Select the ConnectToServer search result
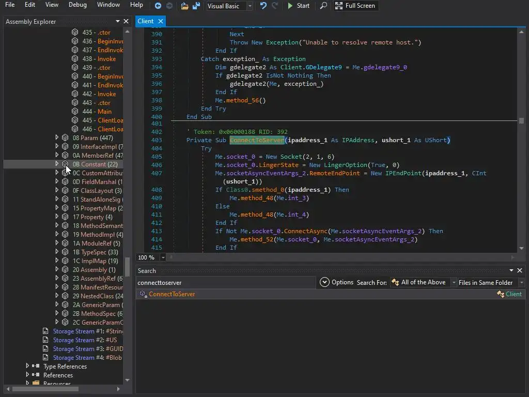Image resolution: width=529 pixels, height=397 pixels. pyautogui.click(x=172, y=294)
